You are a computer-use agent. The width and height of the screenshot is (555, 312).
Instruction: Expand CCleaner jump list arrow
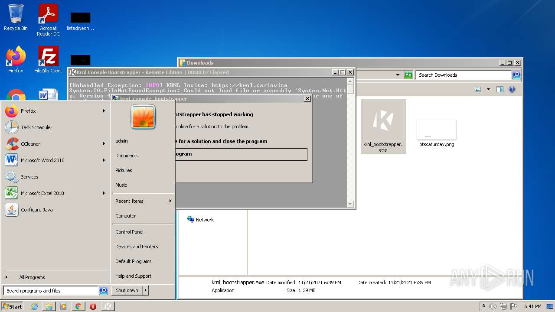click(104, 144)
